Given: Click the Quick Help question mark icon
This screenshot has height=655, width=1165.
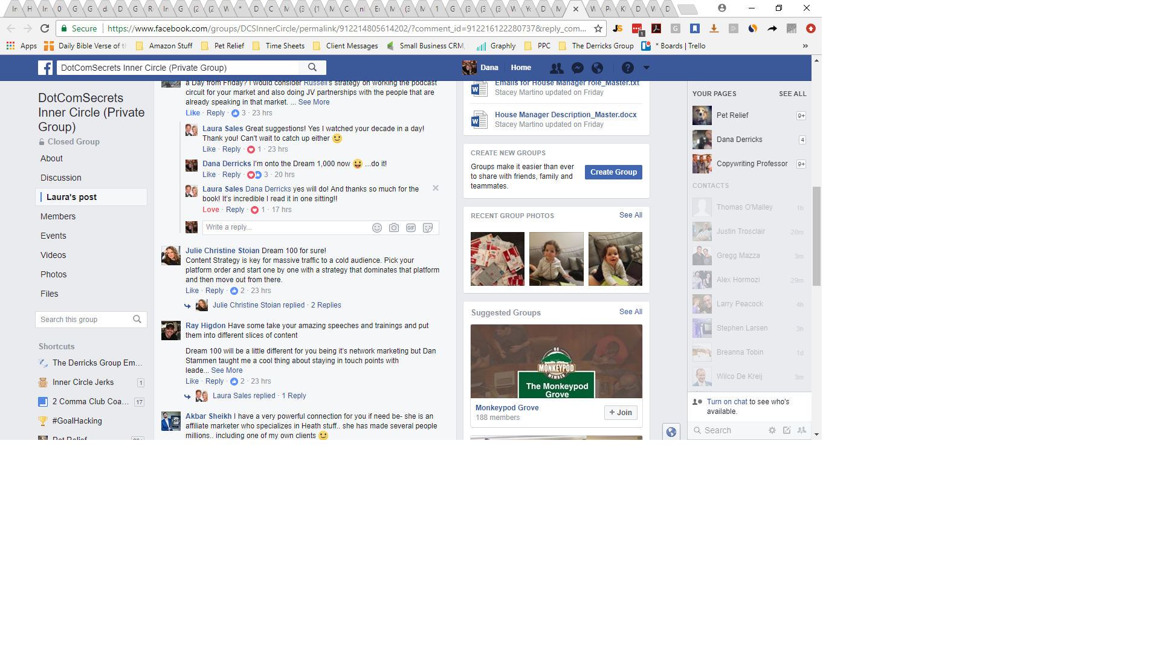Looking at the screenshot, I should tap(628, 68).
